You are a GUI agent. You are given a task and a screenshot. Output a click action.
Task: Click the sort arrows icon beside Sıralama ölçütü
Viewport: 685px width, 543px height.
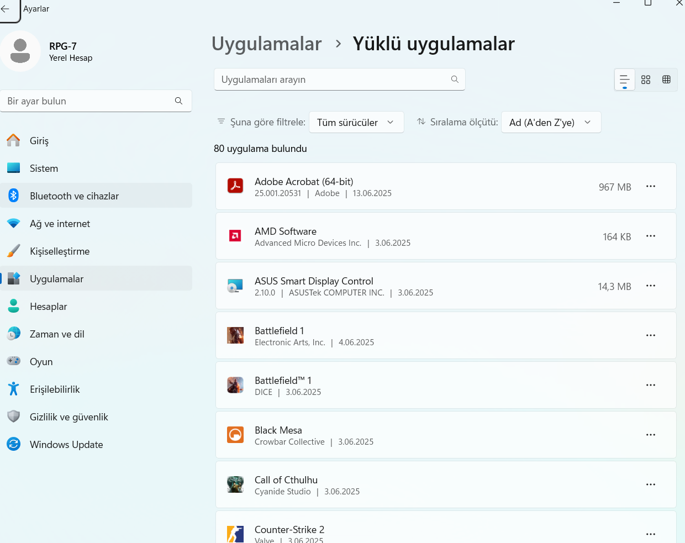(421, 122)
